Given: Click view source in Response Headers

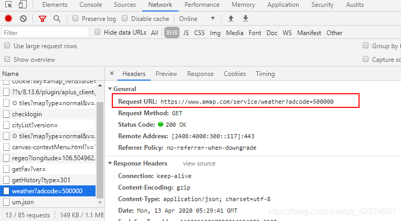Looking at the screenshot, I should coord(199,163).
